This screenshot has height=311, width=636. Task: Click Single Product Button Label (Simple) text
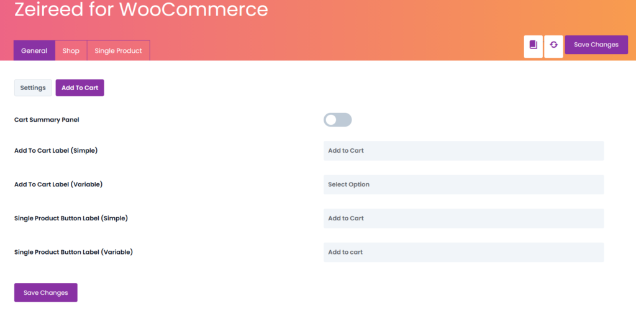click(71, 218)
